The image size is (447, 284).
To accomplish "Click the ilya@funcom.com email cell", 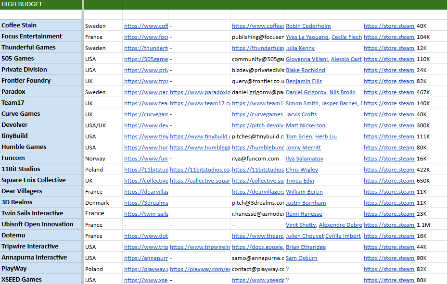I will (x=257, y=159).
